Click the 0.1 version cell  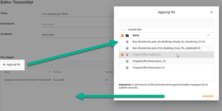coord(107,80)
